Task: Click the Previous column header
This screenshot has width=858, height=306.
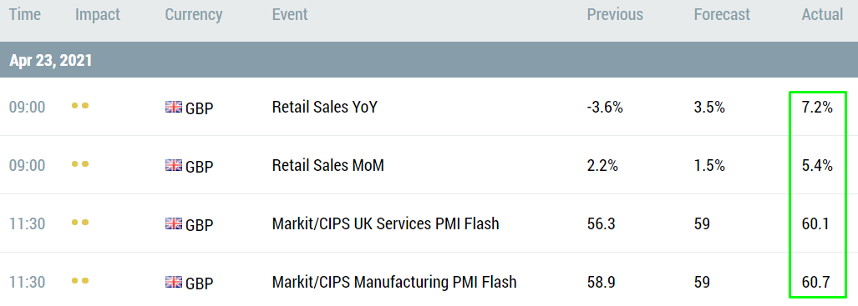Action: coord(615,15)
